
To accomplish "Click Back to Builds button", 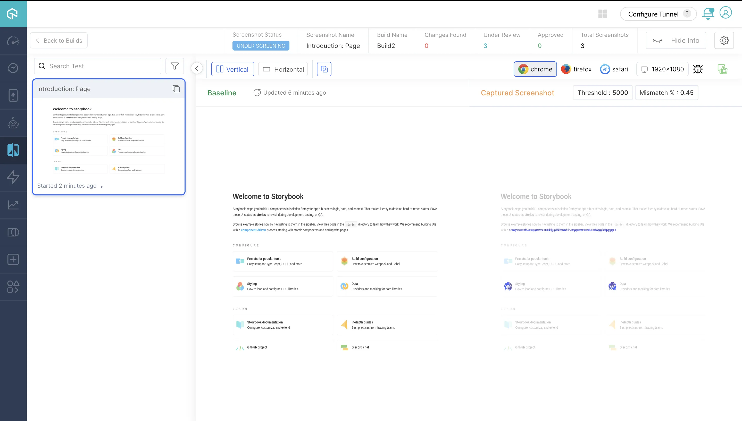I will click(x=59, y=40).
